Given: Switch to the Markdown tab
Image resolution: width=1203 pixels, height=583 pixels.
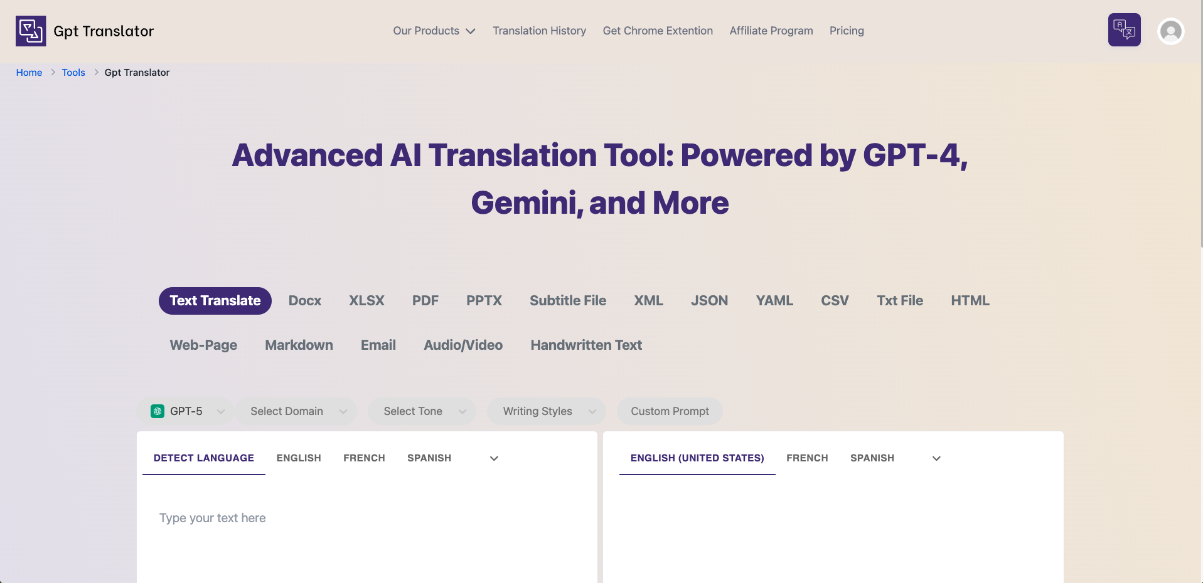Looking at the screenshot, I should [x=299, y=345].
